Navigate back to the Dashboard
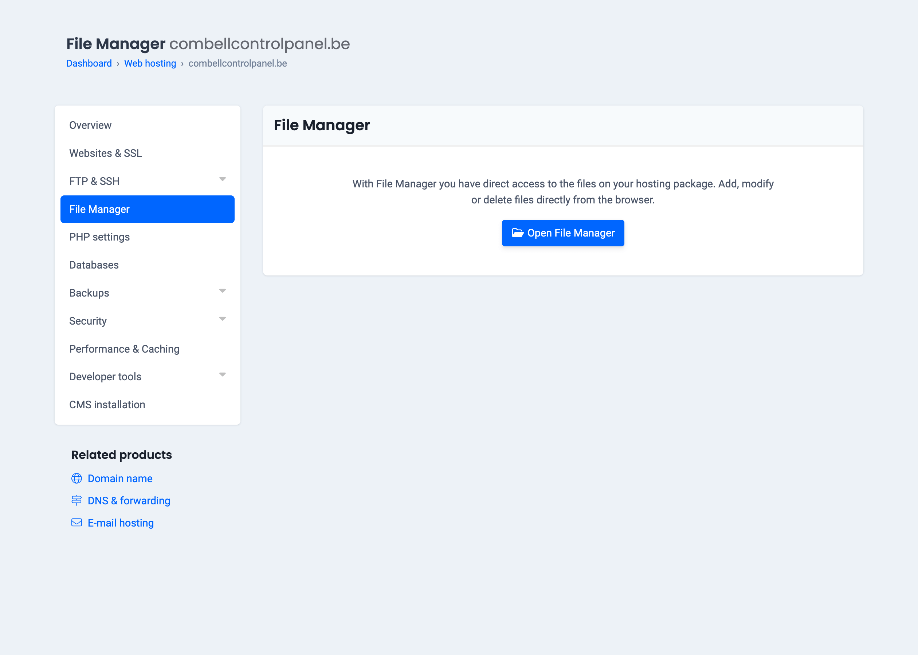Viewport: 918px width, 655px height. (89, 63)
